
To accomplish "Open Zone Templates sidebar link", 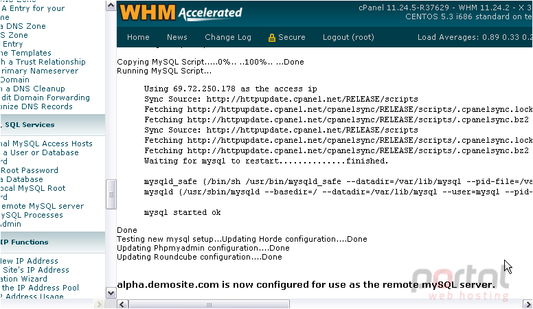I will click(x=26, y=53).
